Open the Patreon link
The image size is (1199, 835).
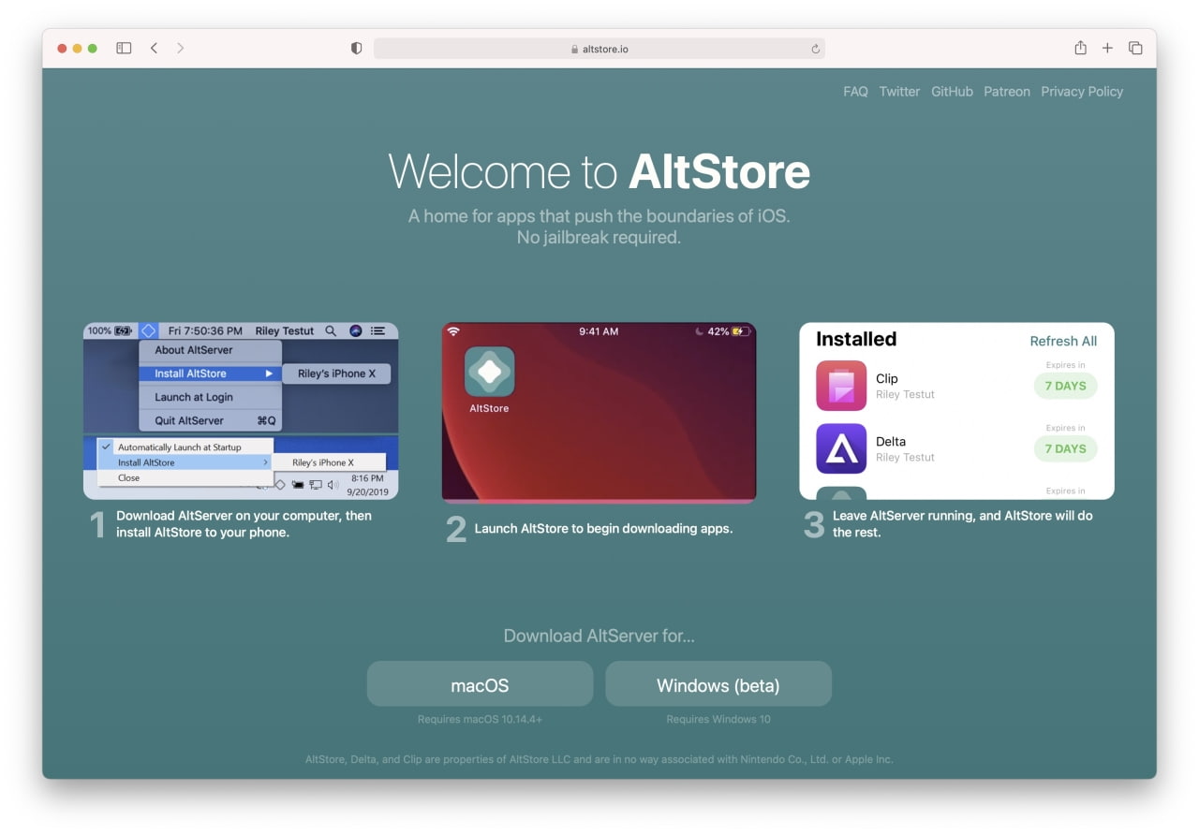click(1007, 92)
